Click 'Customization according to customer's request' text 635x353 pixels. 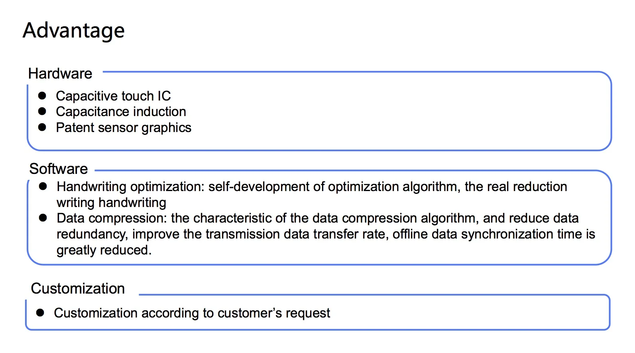192,313
